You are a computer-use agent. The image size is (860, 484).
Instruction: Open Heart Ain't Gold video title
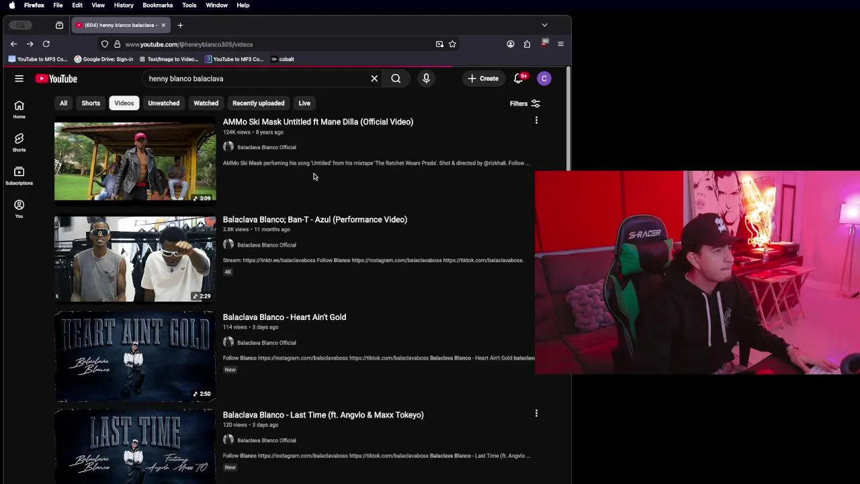(284, 317)
